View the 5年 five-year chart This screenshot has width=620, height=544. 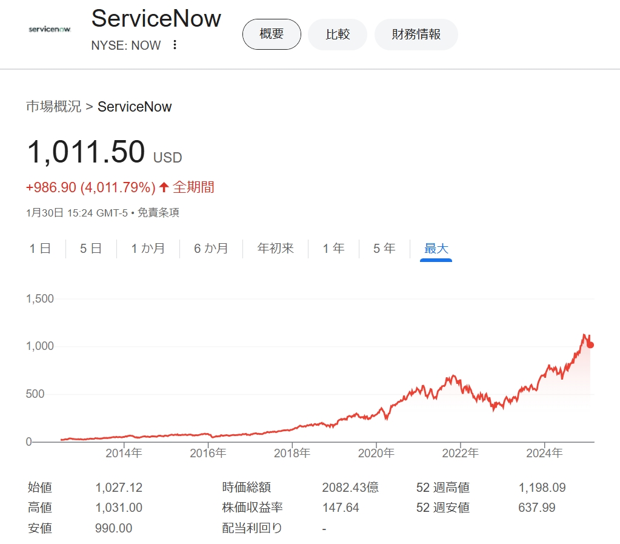[383, 248]
